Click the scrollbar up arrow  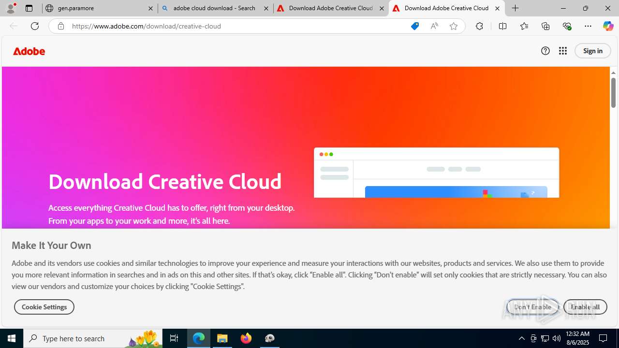[613, 72]
